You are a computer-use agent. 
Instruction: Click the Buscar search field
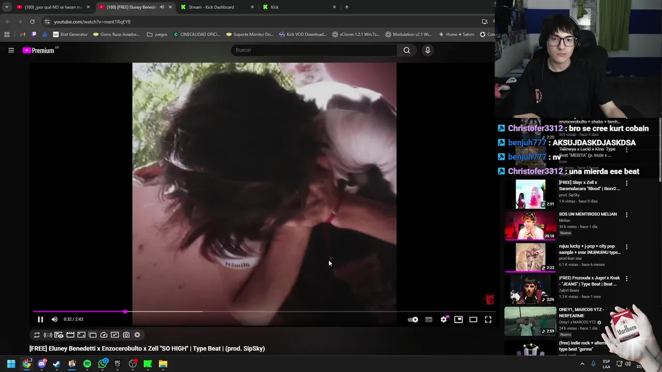coord(314,50)
